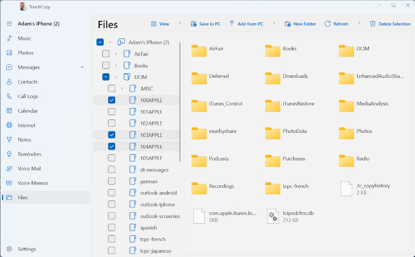
Task: Check the 102APPLE folder checkbox
Action: 112,123
